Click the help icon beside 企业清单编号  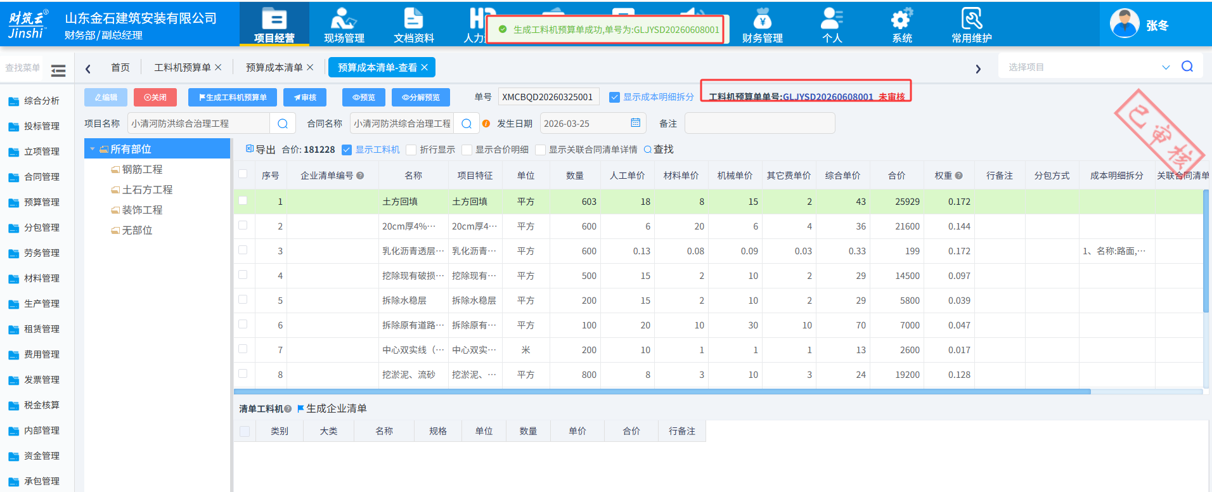click(360, 176)
